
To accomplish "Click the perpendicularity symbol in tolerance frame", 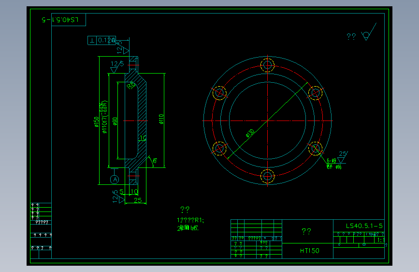I will (92, 41).
